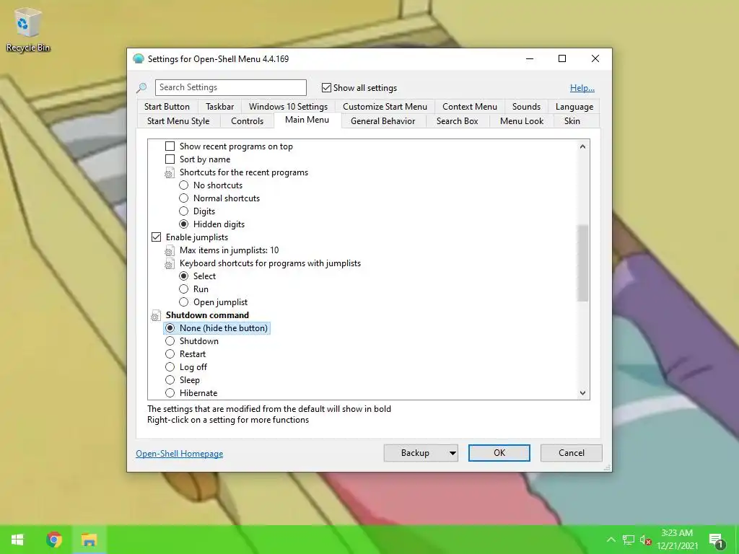Click the magnifier icon beside Search Settings

pos(141,87)
